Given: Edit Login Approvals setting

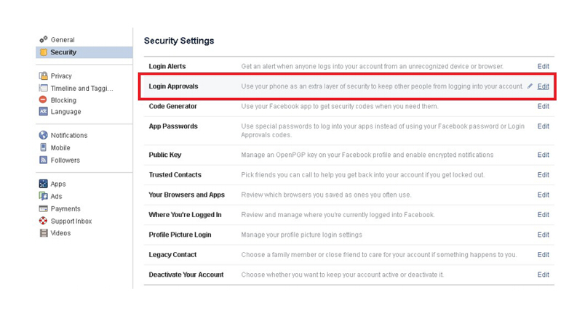Looking at the screenshot, I should click(543, 86).
